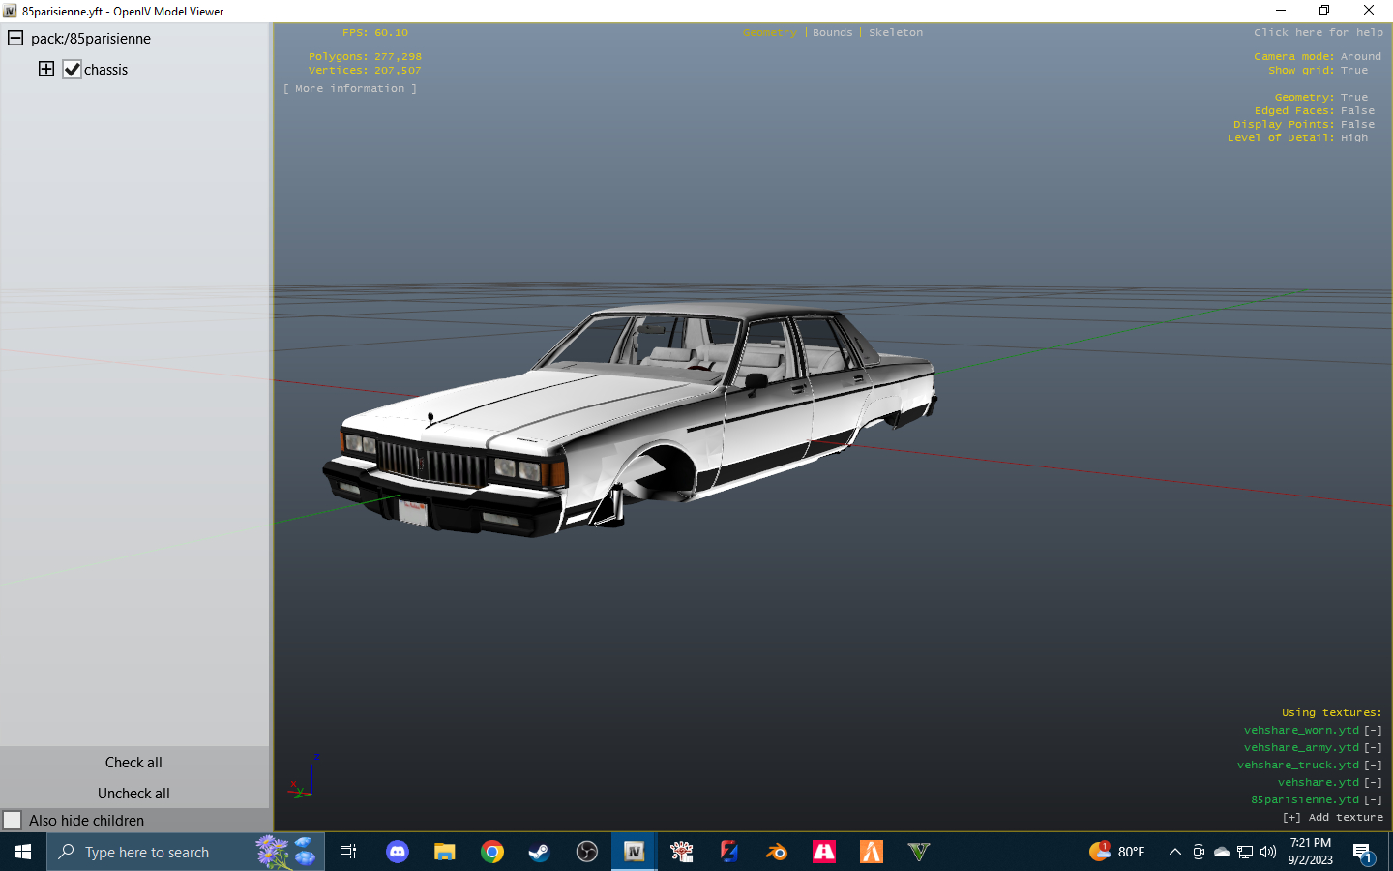1393x871 pixels.
Task: Launch Blender from the taskbar
Action: coord(776,852)
